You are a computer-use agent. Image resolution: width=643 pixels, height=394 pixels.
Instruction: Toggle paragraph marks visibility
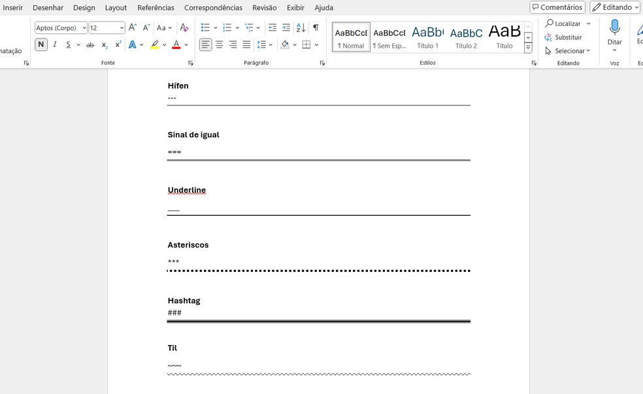pyautogui.click(x=316, y=27)
